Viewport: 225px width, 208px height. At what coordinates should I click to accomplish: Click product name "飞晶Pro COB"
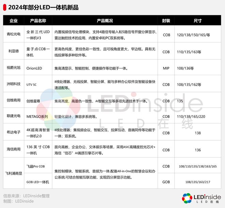(x=35, y=167)
